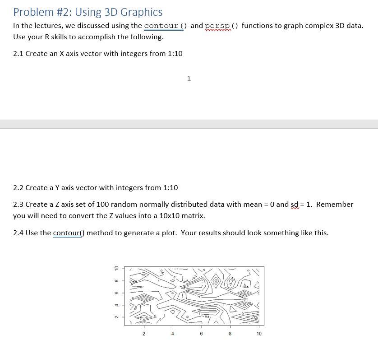Click step 2.4 text about generating a plot
The height and width of the screenshot is (340, 378).
135,233
